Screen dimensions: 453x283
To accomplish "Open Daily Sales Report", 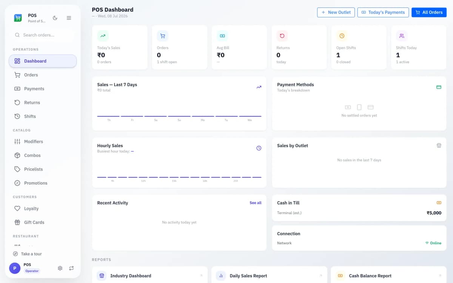I will pyautogui.click(x=269, y=276).
